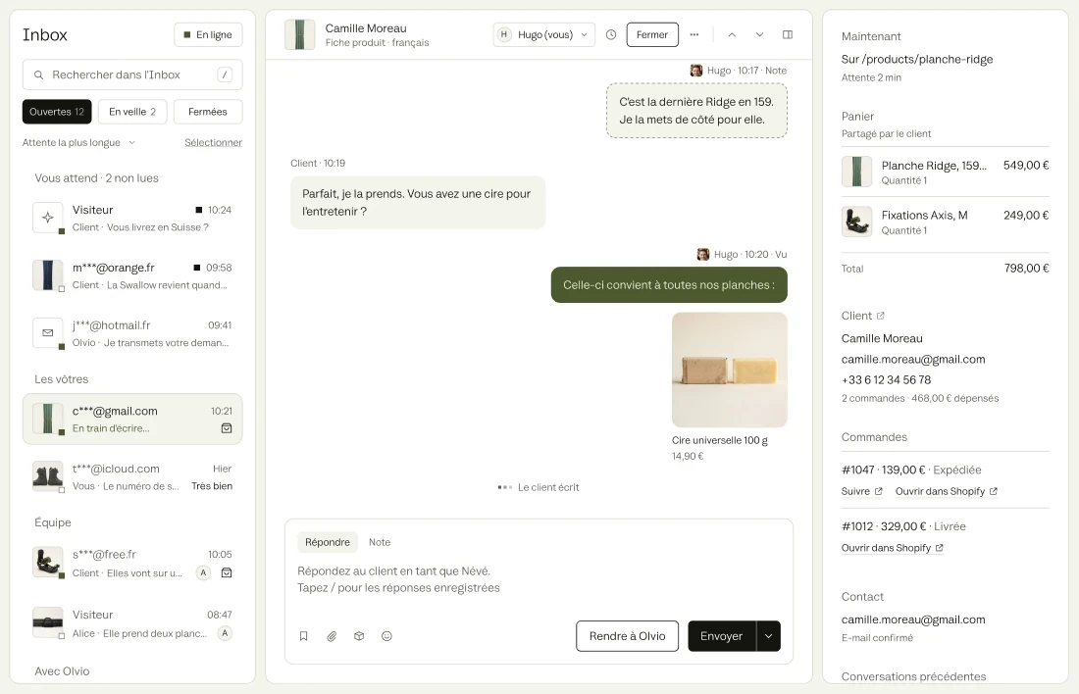The height and width of the screenshot is (694, 1079).
Task: Click the Fermer button
Action: (652, 35)
